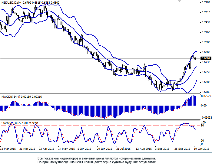Click the 0.6205 price scale label
212x167 pixels.
pos(206,92)
